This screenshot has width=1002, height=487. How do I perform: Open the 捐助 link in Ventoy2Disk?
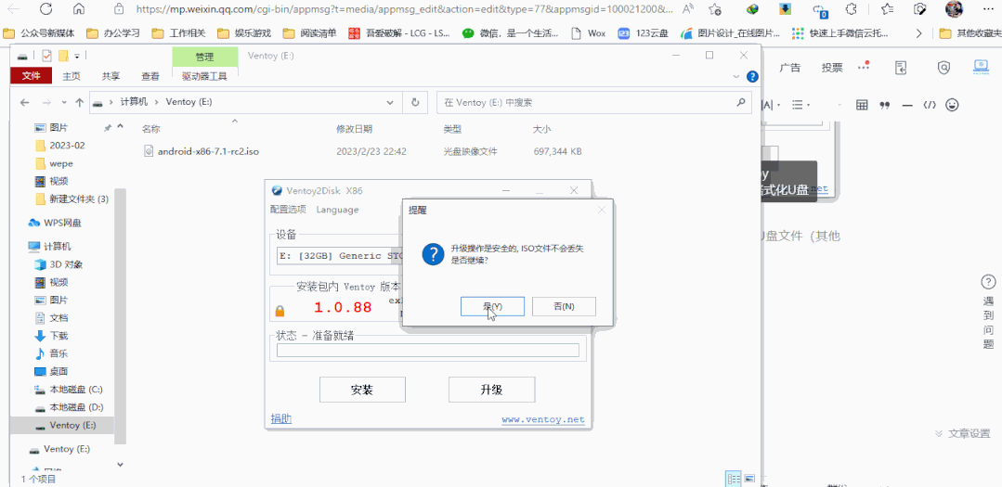point(281,418)
